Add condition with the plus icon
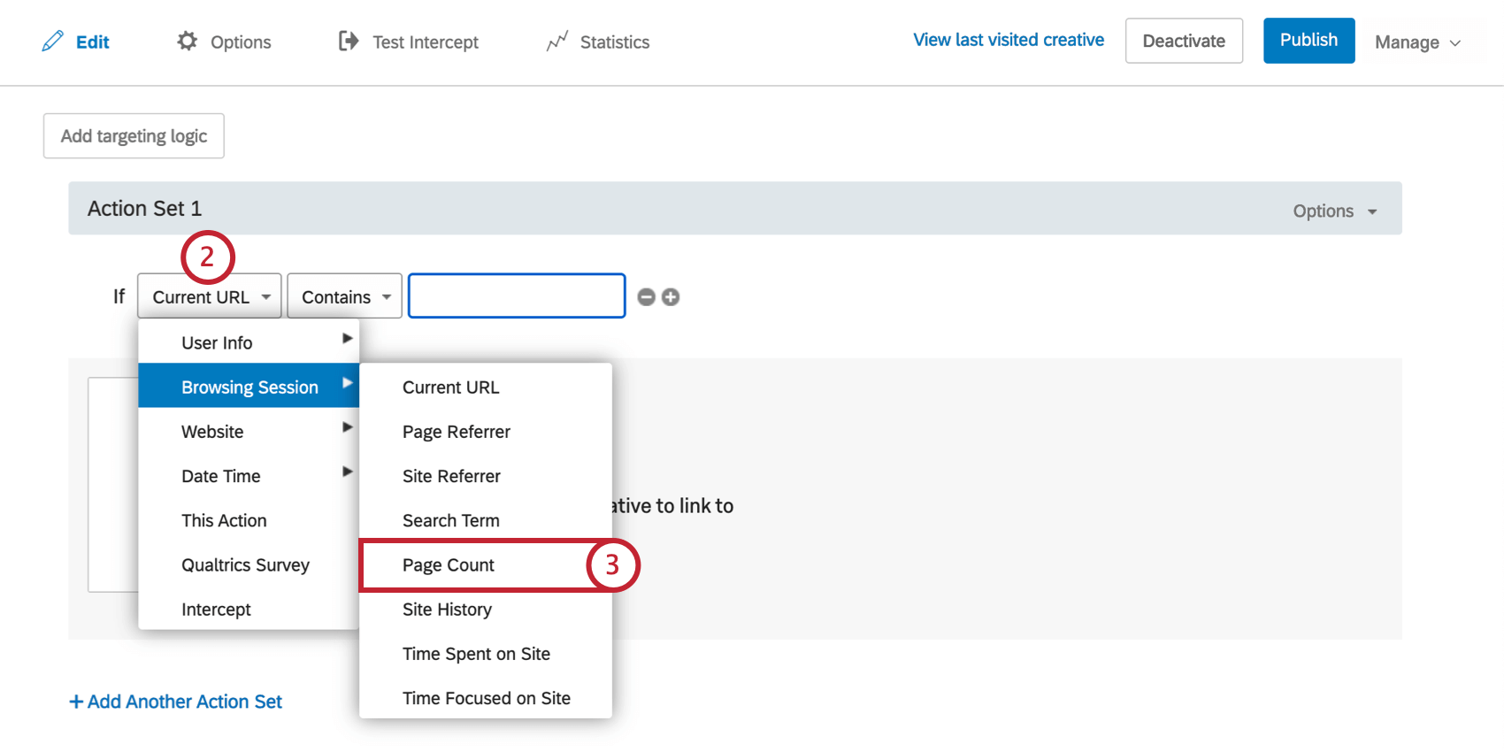 pyautogui.click(x=671, y=297)
